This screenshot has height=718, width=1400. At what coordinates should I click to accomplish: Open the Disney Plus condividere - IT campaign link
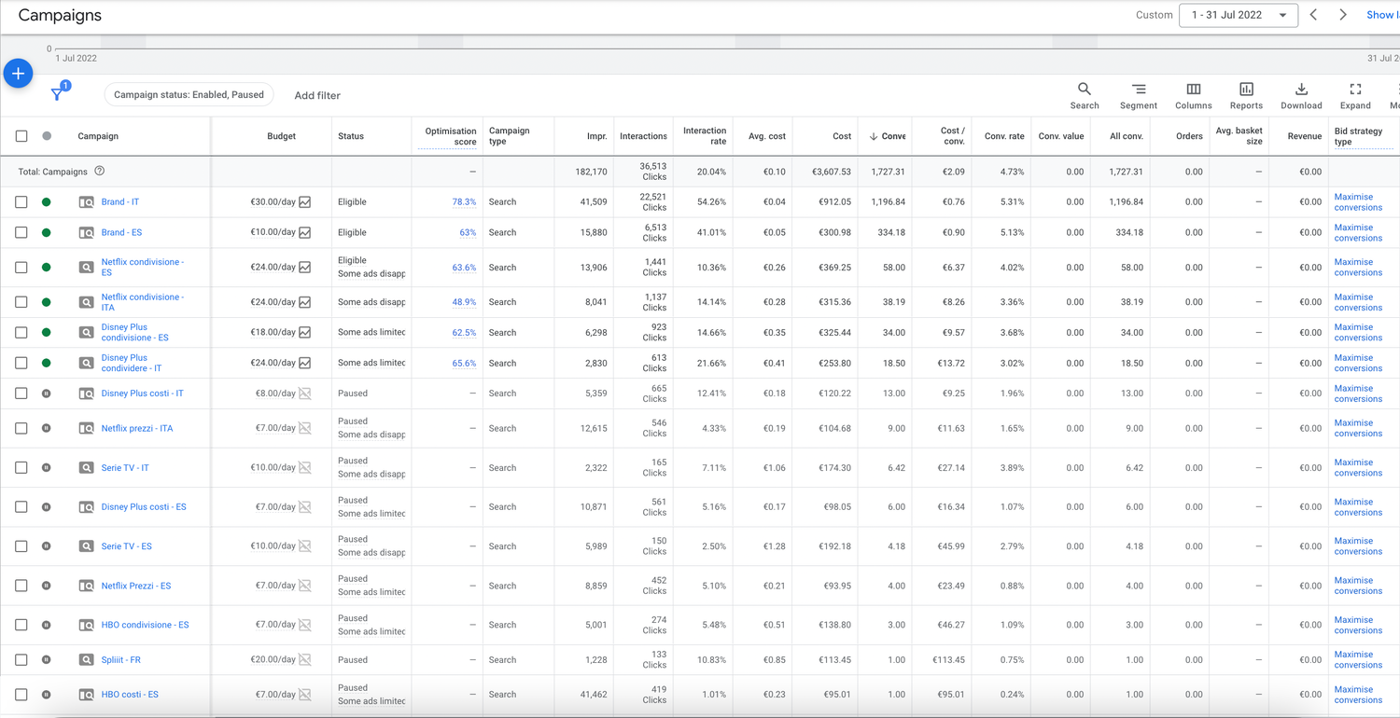(132, 363)
